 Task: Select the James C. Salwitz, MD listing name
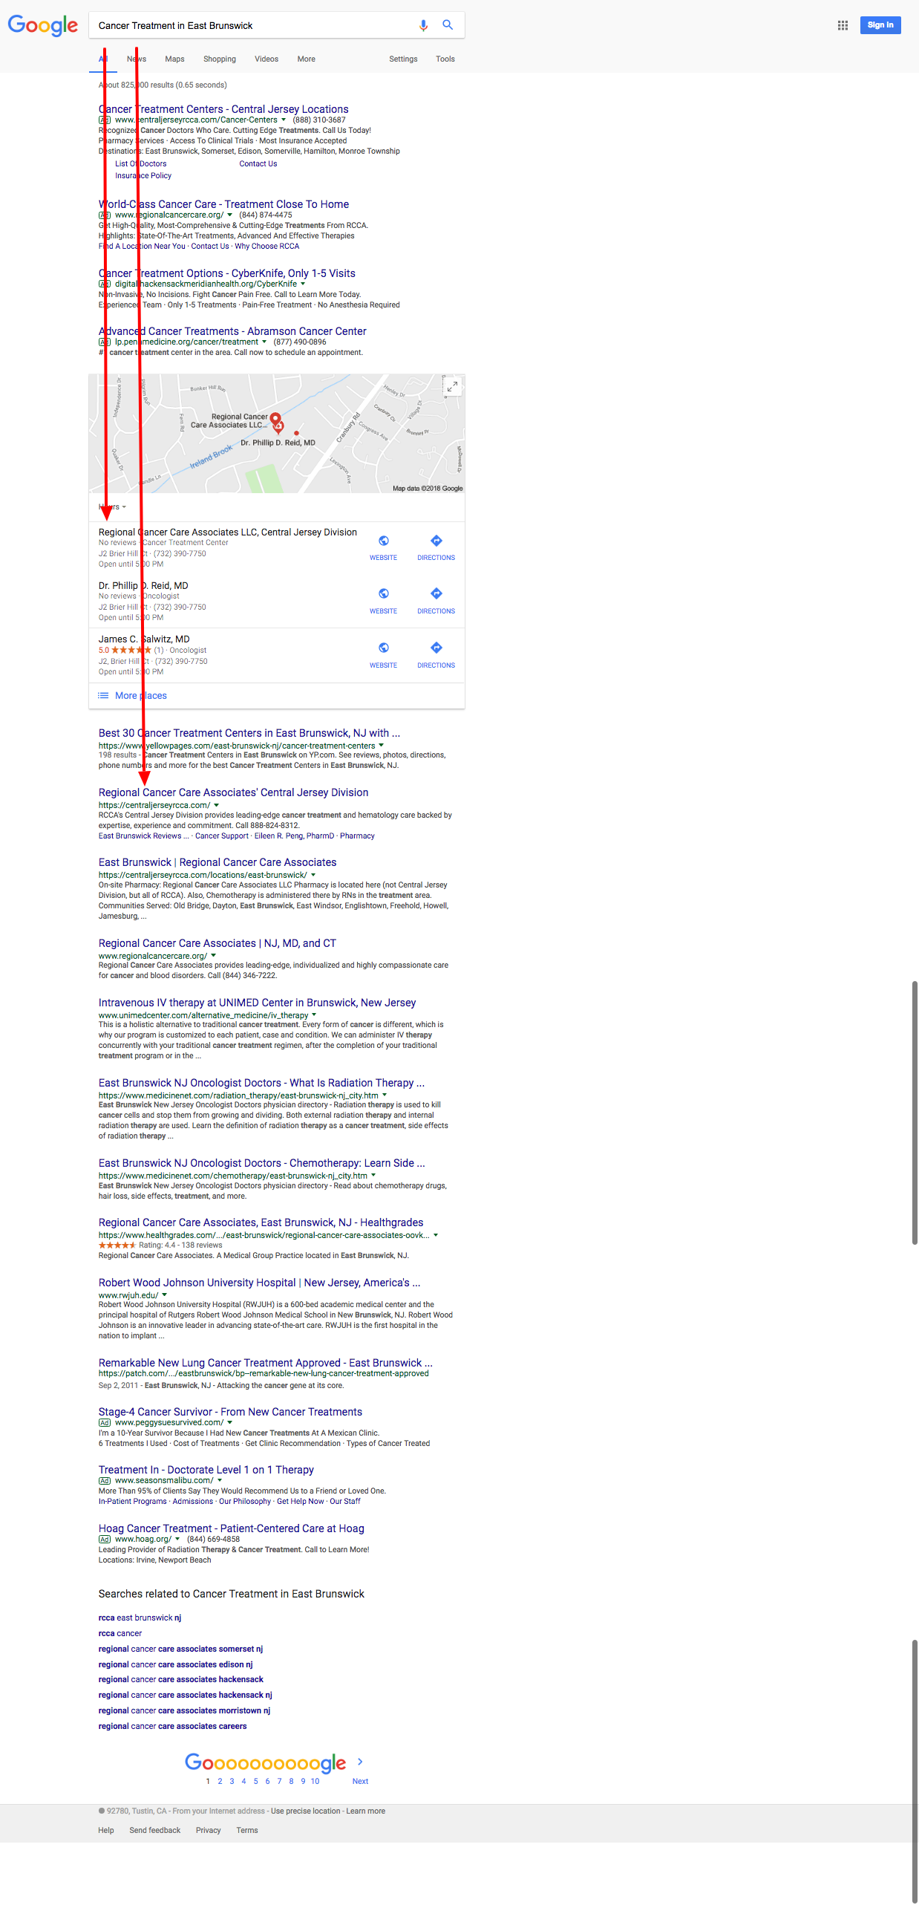pyautogui.click(x=144, y=639)
